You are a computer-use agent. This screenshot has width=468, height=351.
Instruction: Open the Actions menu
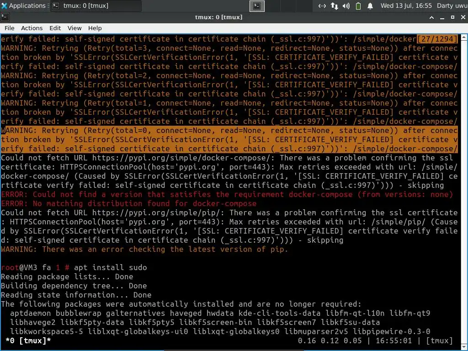(x=32, y=28)
